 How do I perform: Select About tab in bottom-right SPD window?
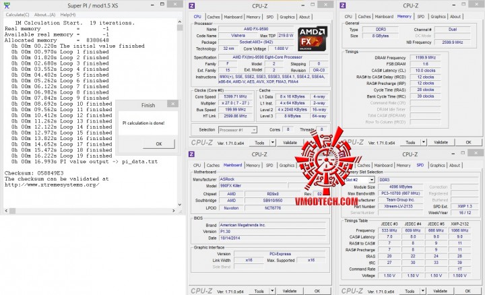coord(455,166)
